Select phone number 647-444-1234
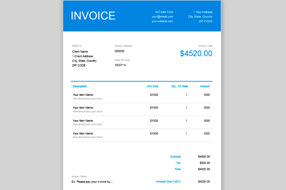The height and width of the screenshot is (190, 286). [164, 12]
